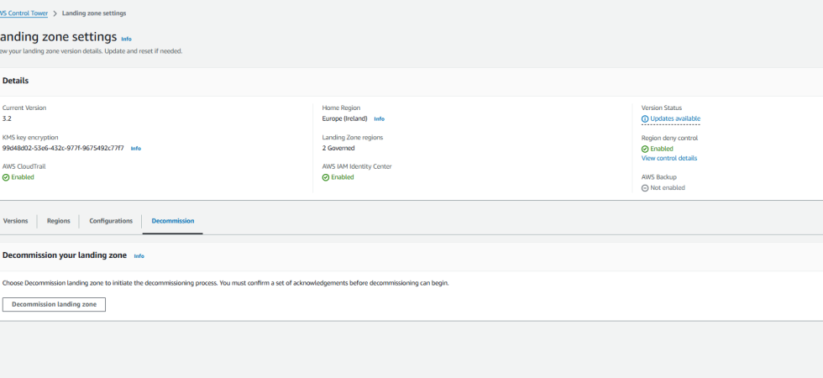Click the Current Version label
This screenshot has width=823, height=378.
(24, 108)
